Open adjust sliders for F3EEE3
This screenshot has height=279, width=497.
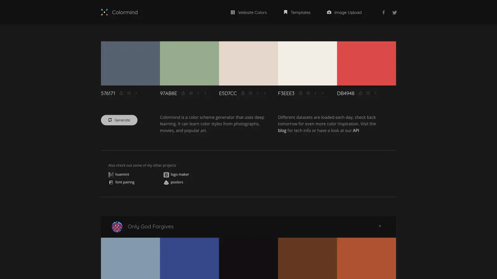coord(308,93)
